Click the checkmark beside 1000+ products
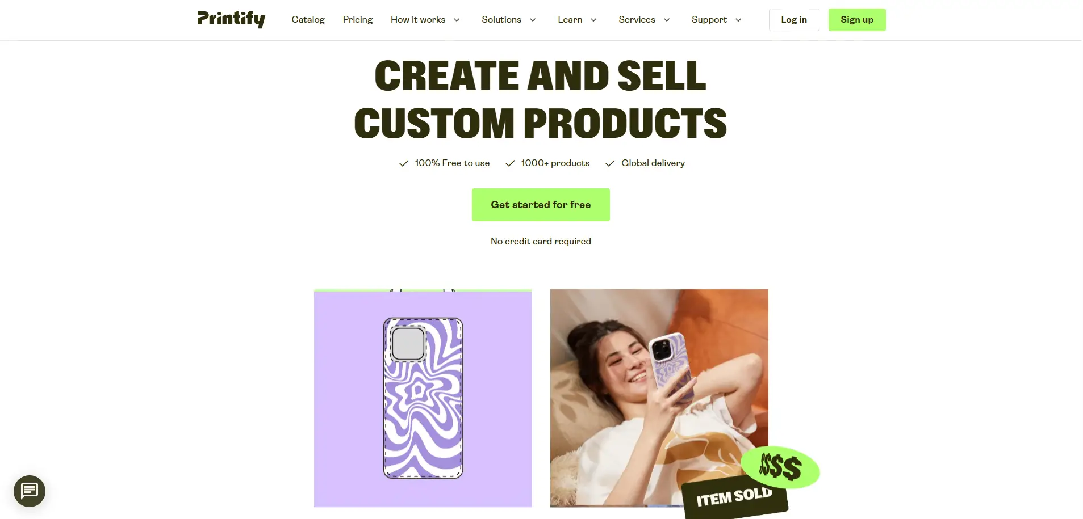The width and height of the screenshot is (1083, 519). pos(510,163)
